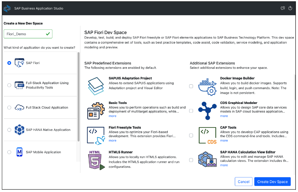Click the power/logout icon top right
Image resolution: width=298 pixels, height=192 pixels.
point(290,8)
